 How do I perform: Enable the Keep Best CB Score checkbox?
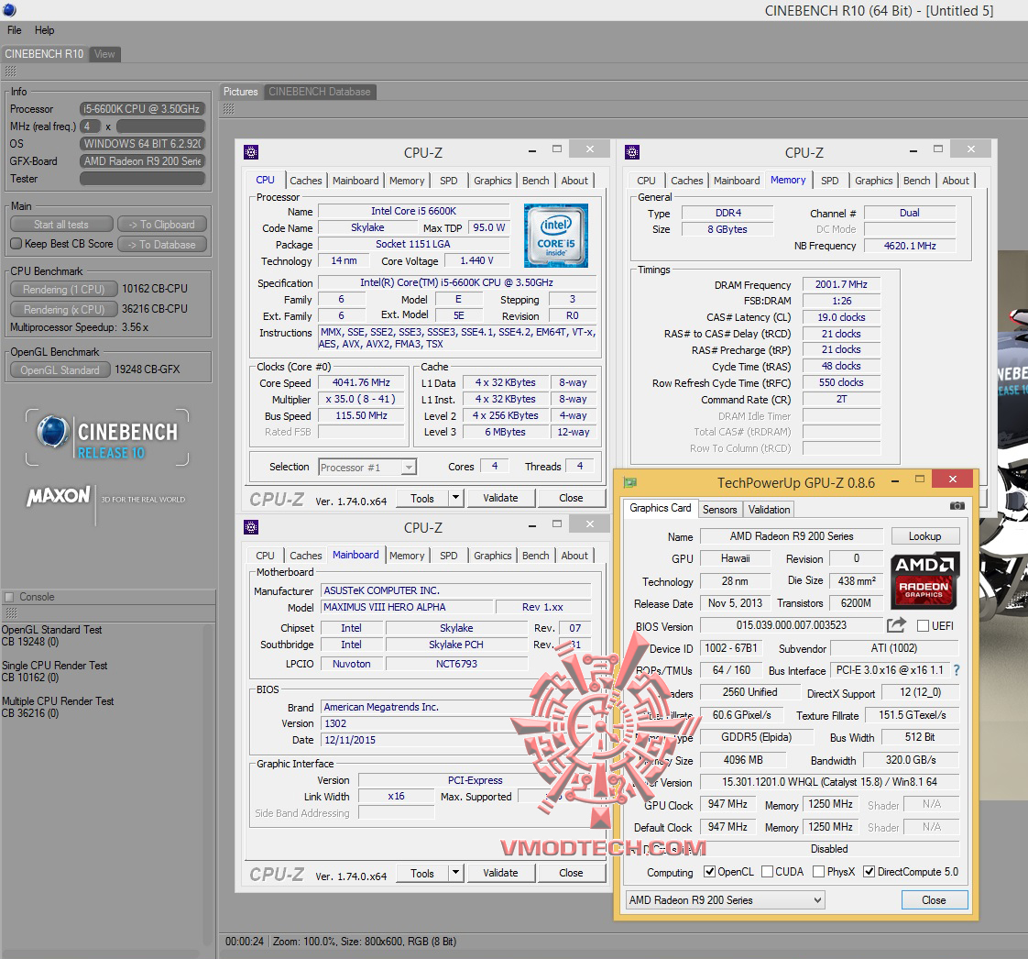(x=16, y=244)
